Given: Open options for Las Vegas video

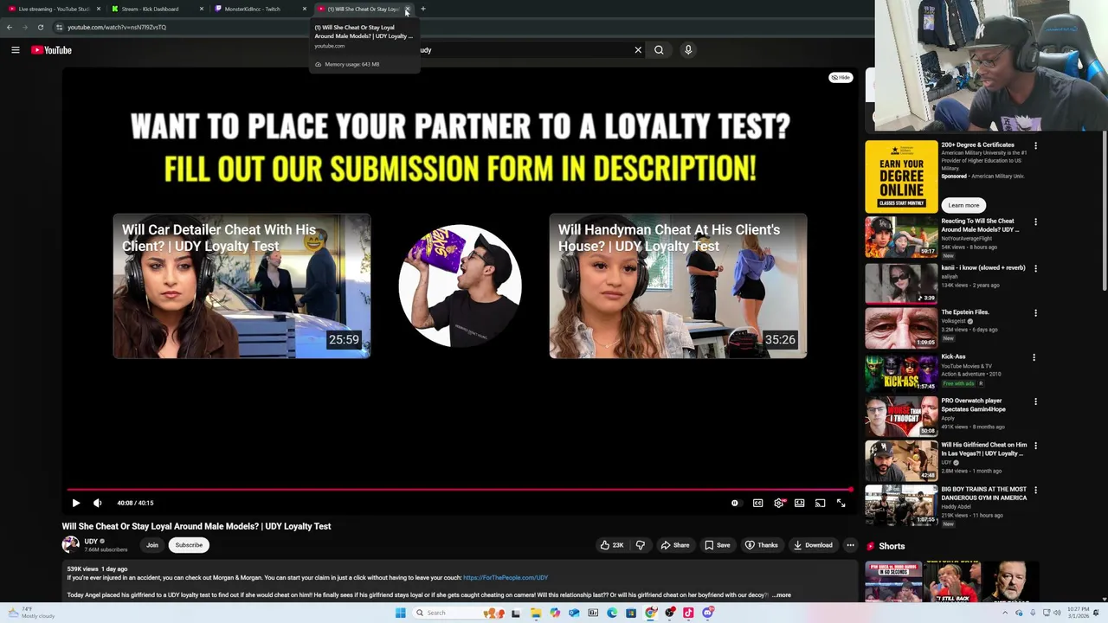Looking at the screenshot, I should (x=1035, y=446).
